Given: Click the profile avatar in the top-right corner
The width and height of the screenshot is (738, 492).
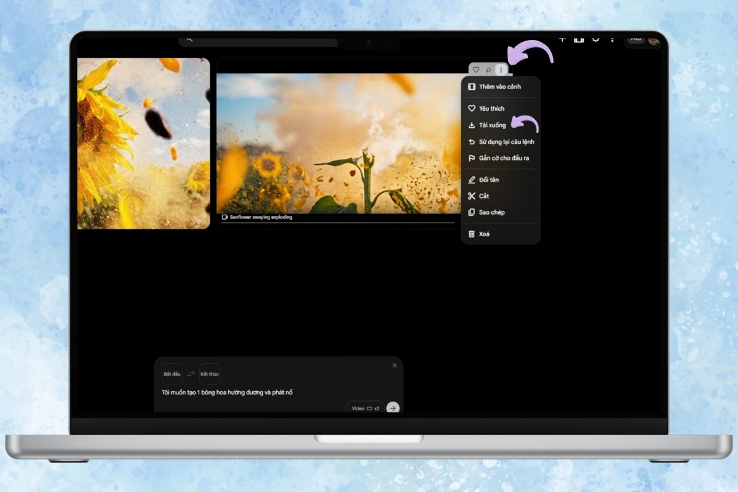Looking at the screenshot, I should pos(653,39).
